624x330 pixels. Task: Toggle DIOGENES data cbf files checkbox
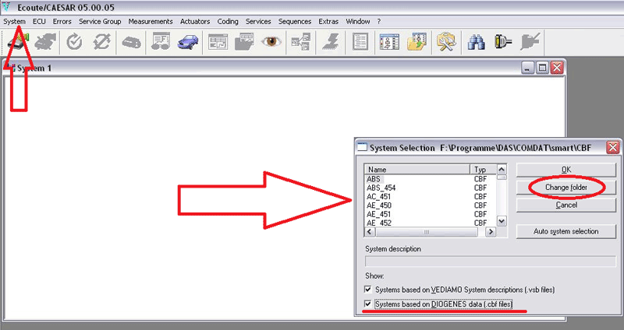(x=368, y=304)
